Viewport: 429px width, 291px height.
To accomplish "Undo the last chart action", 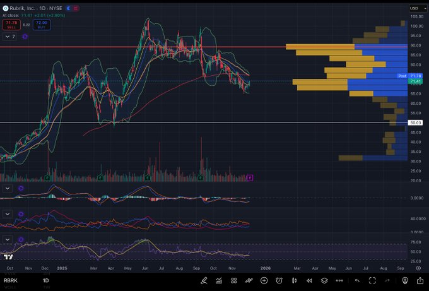I will pos(356,280).
